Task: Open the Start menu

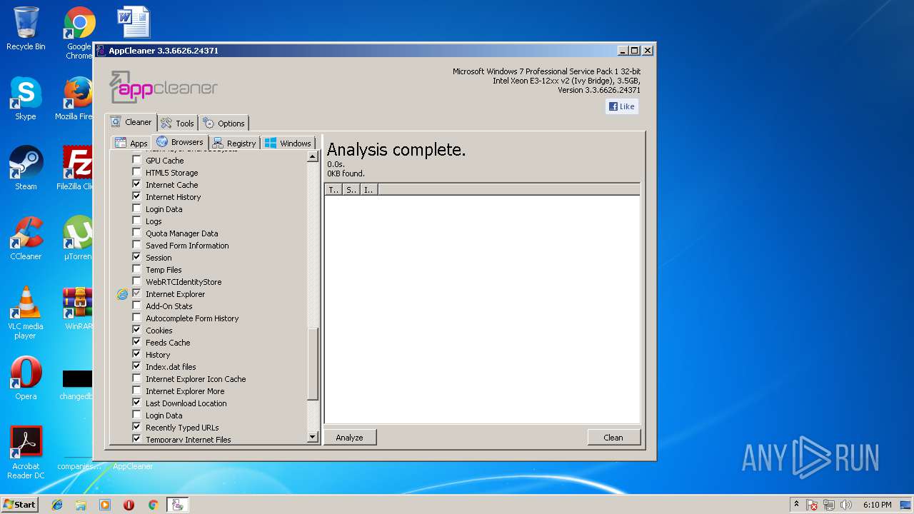Action: [19, 505]
